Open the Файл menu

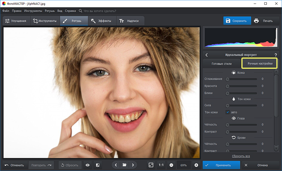click(6, 11)
